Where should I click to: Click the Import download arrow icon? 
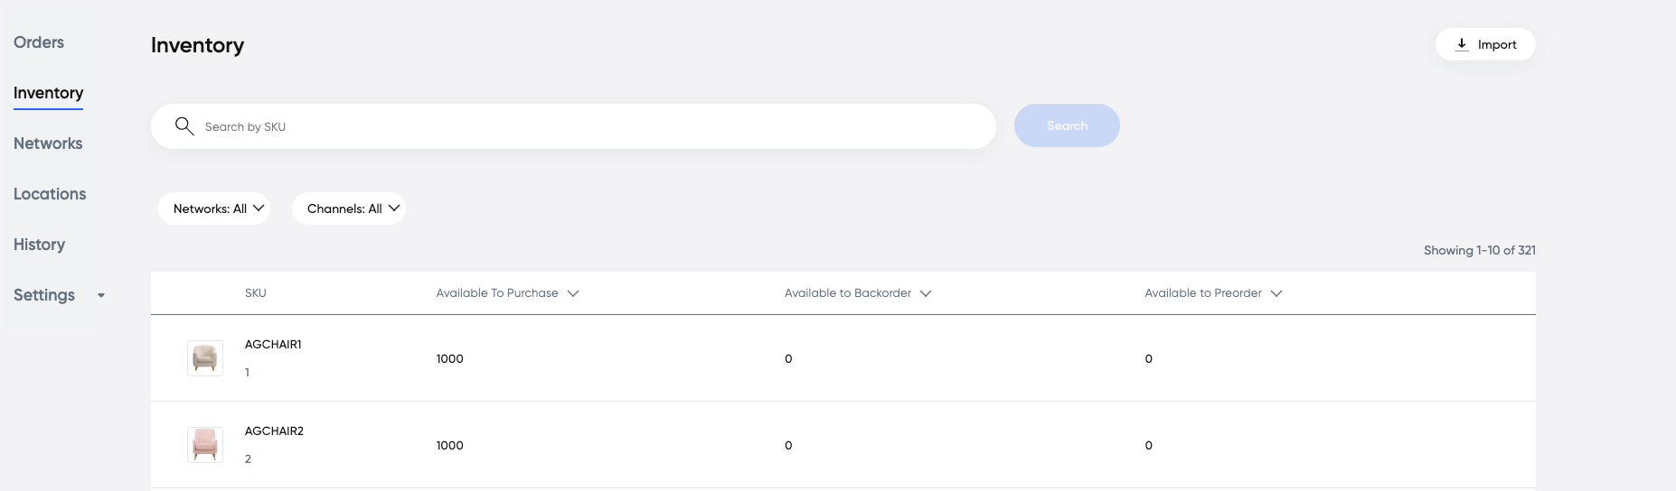point(1462,44)
